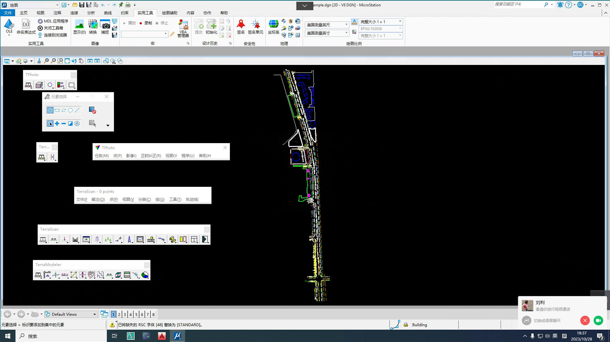The width and height of the screenshot is (610, 342).
Task: Click the 签名 signature icon
Action: tap(241, 26)
